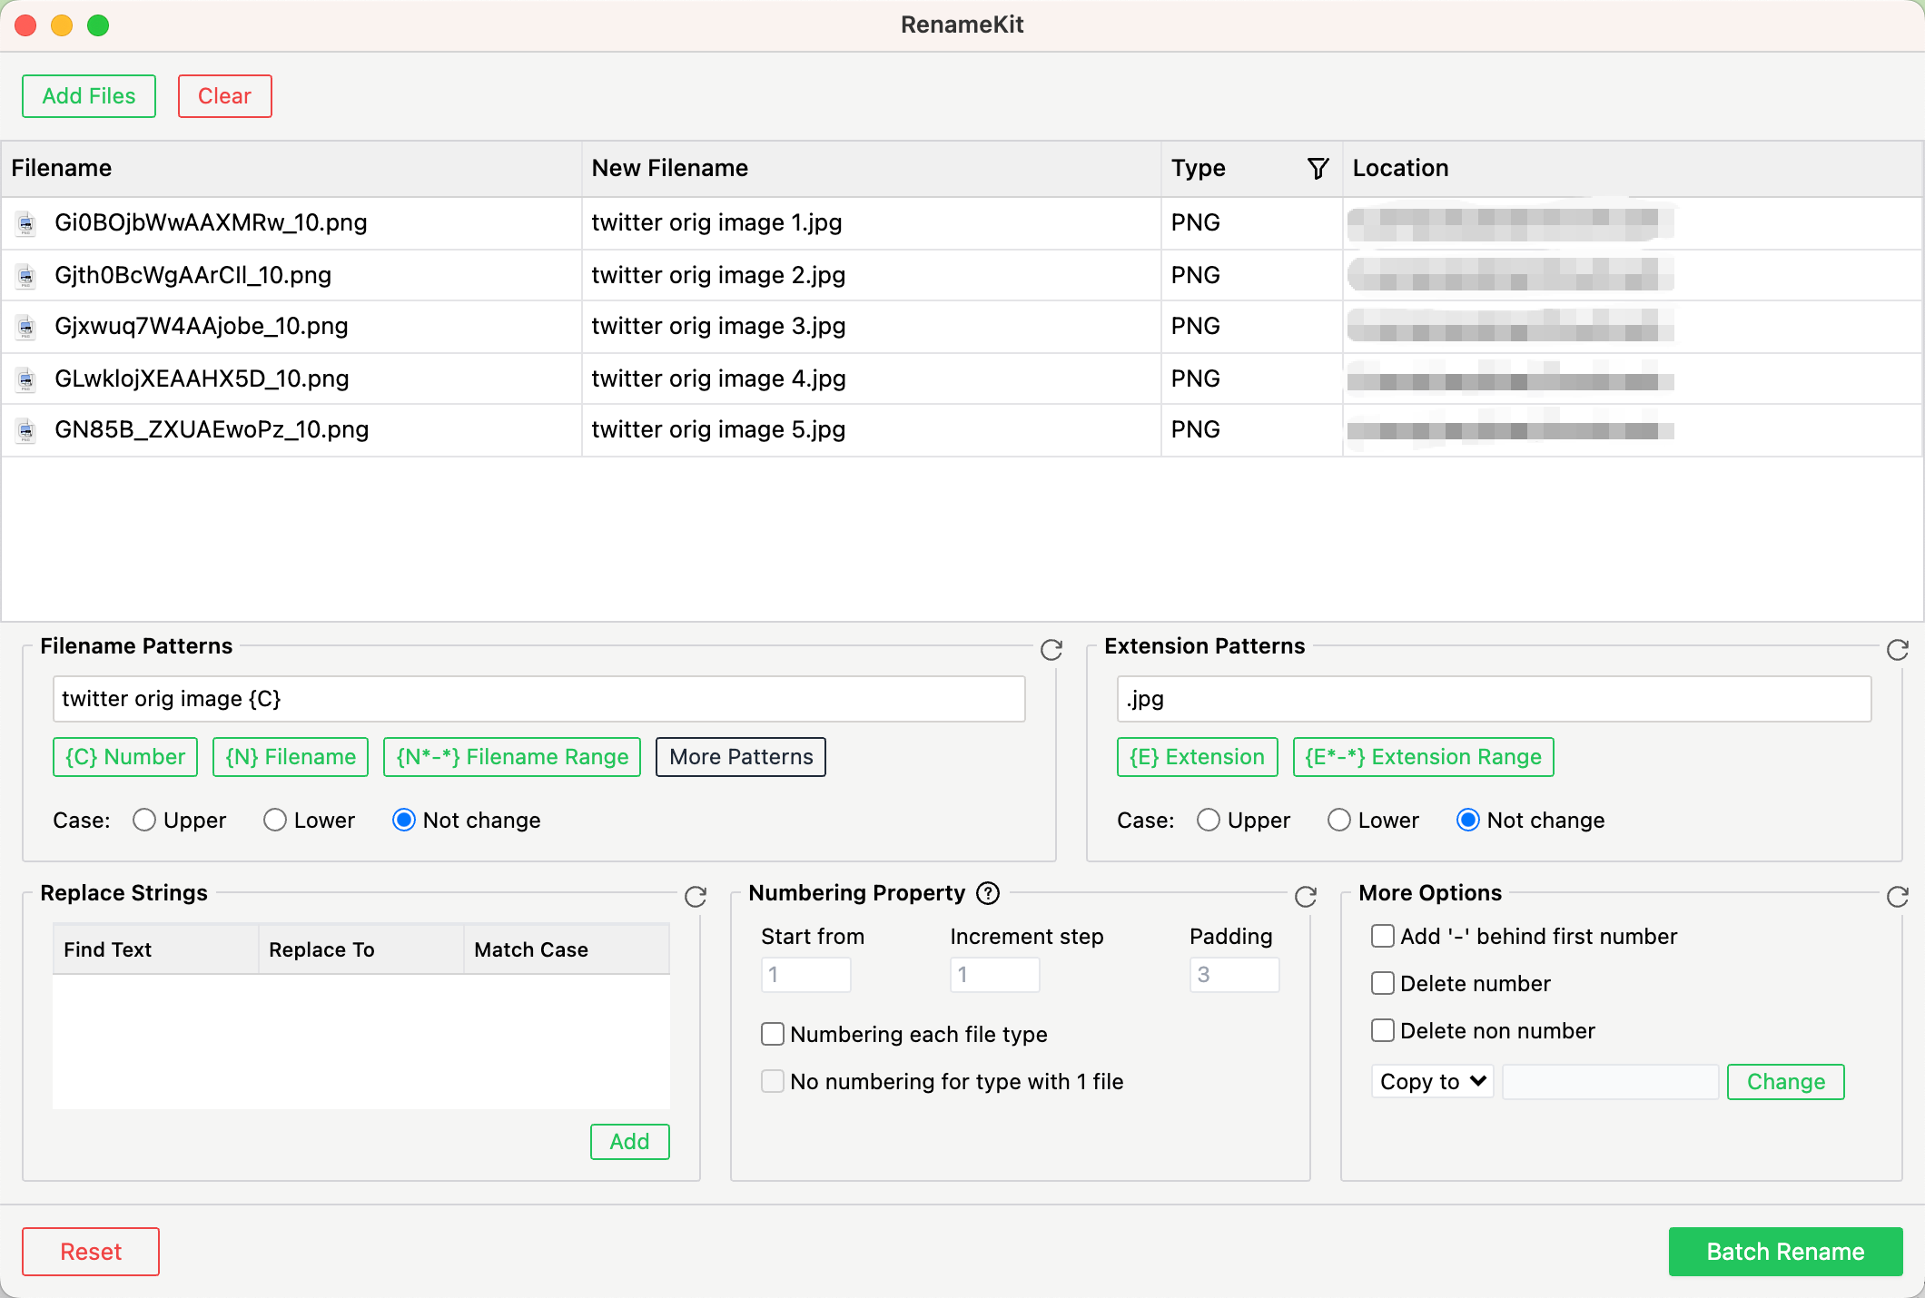Click the Padding number field
Image resolution: width=1925 pixels, height=1298 pixels.
tap(1234, 975)
